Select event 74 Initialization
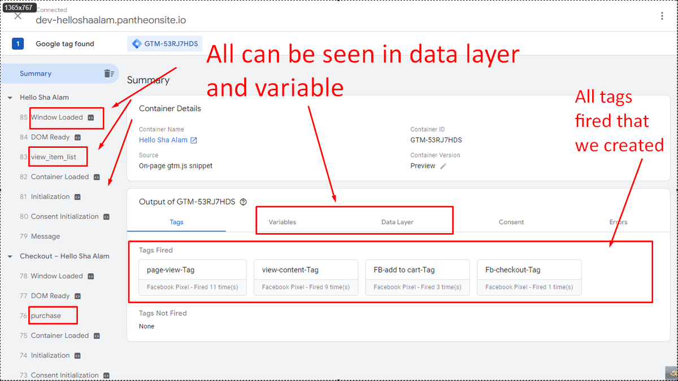Screen dimensions: 678x381 [x=50, y=355]
